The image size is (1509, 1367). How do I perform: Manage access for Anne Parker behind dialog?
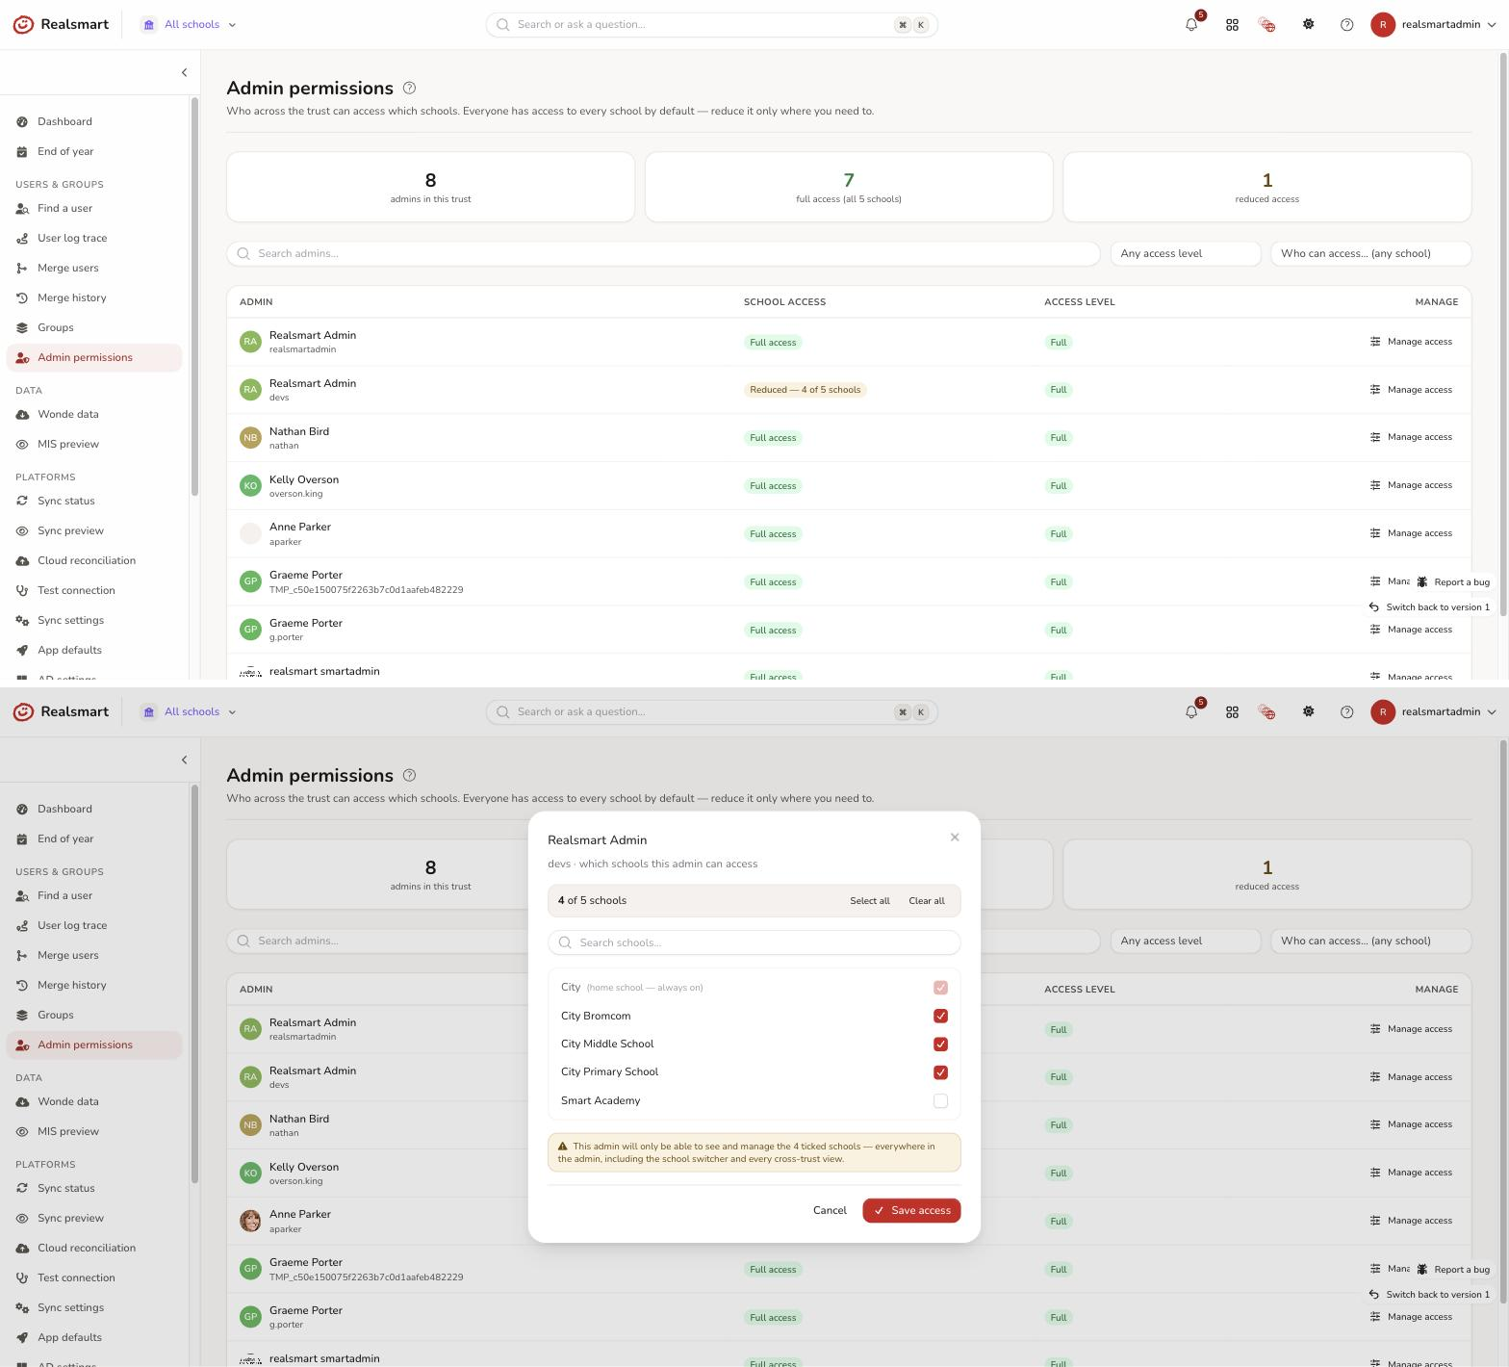tap(1411, 1221)
